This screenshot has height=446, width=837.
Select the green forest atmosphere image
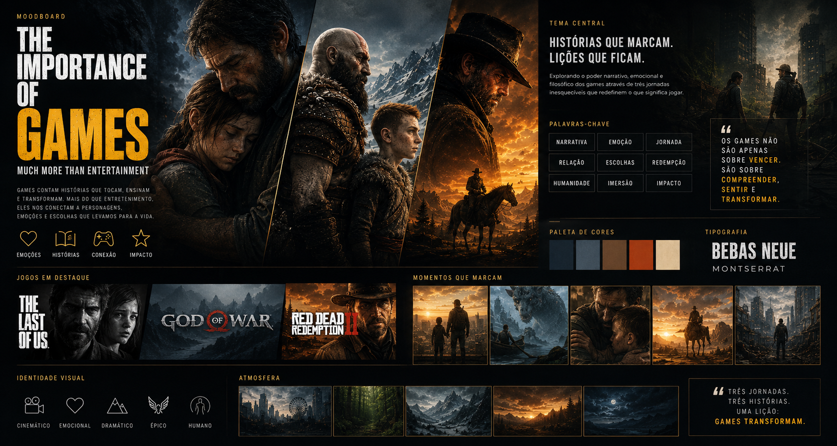[x=369, y=411]
